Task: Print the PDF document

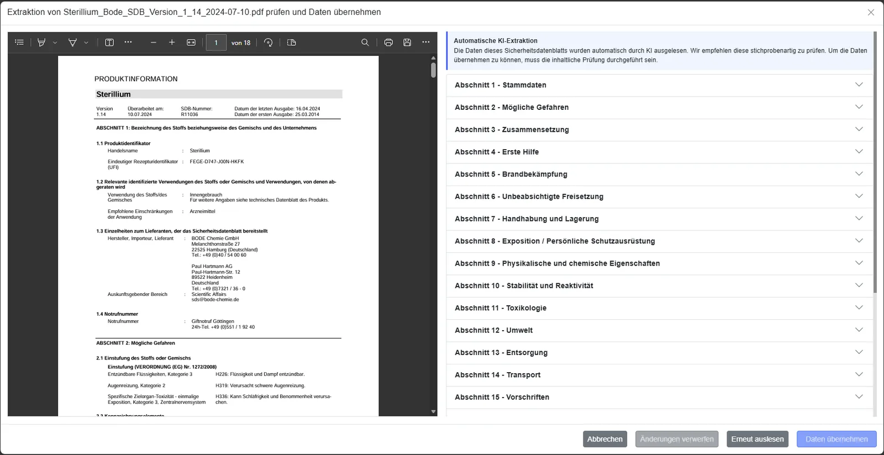Action: pos(389,43)
